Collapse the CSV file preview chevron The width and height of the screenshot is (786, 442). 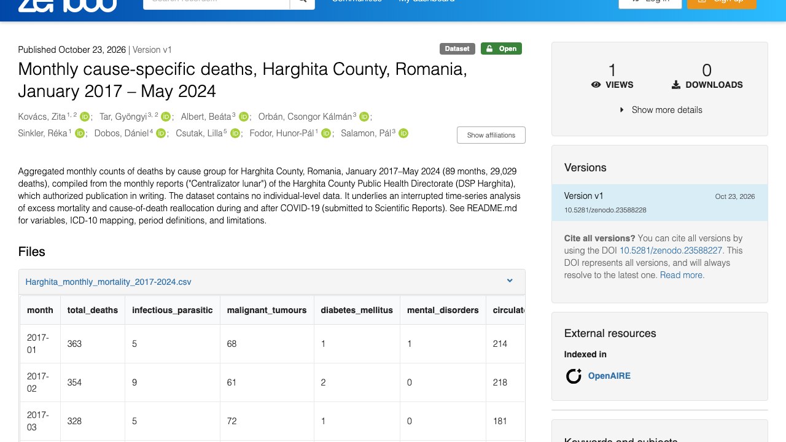pyautogui.click(x=510, y=281)
